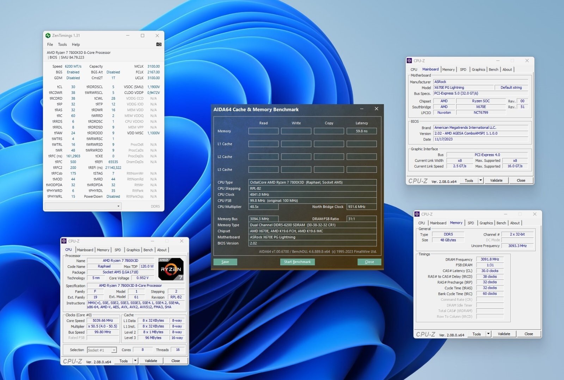
Task: Open the Help menu in ZenTimings
Action: click(x=76, y=44)
